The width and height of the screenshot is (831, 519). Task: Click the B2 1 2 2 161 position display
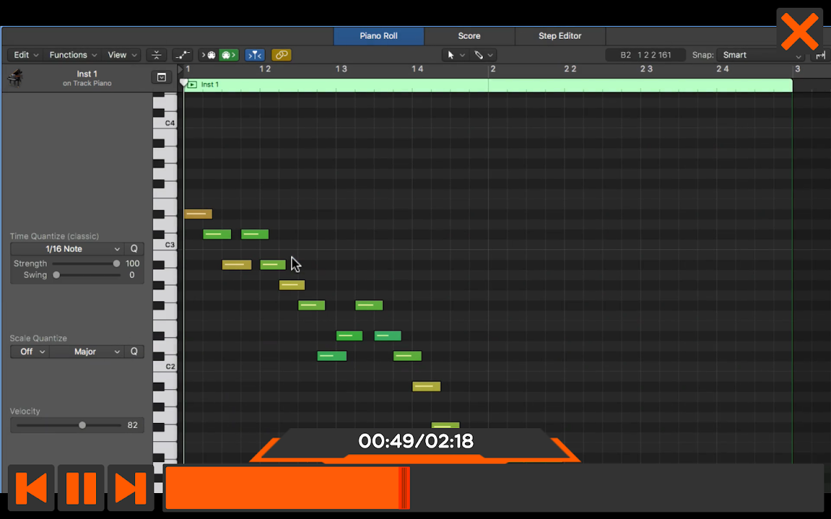[x=645, y=55]
